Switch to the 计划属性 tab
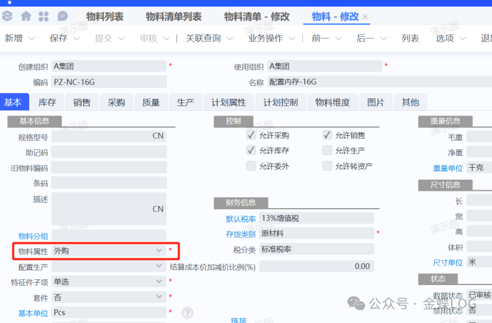 pos(229,103)
